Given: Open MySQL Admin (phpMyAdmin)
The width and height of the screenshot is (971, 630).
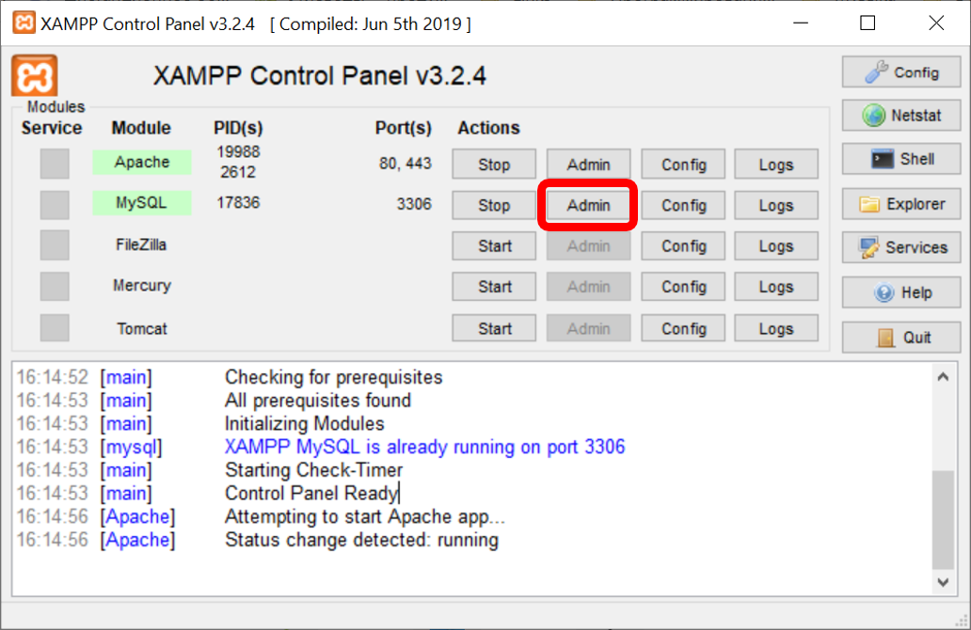Looking at the screenshot, I should (x=588, y=206).
